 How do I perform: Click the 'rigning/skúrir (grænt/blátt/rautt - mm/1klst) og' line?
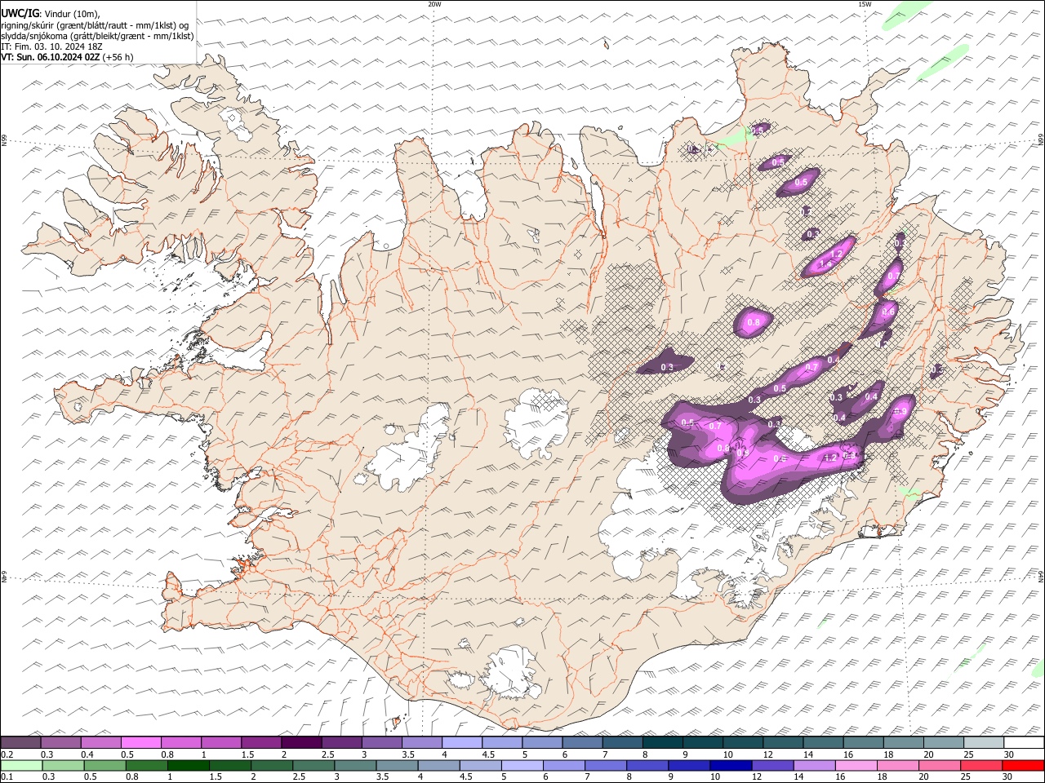tap(95, 25)
